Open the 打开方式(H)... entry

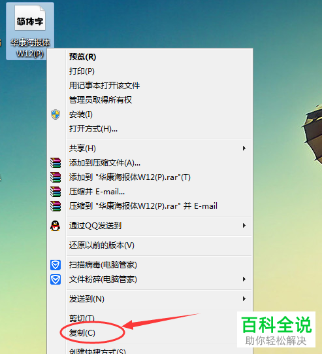tap(93, 129)
